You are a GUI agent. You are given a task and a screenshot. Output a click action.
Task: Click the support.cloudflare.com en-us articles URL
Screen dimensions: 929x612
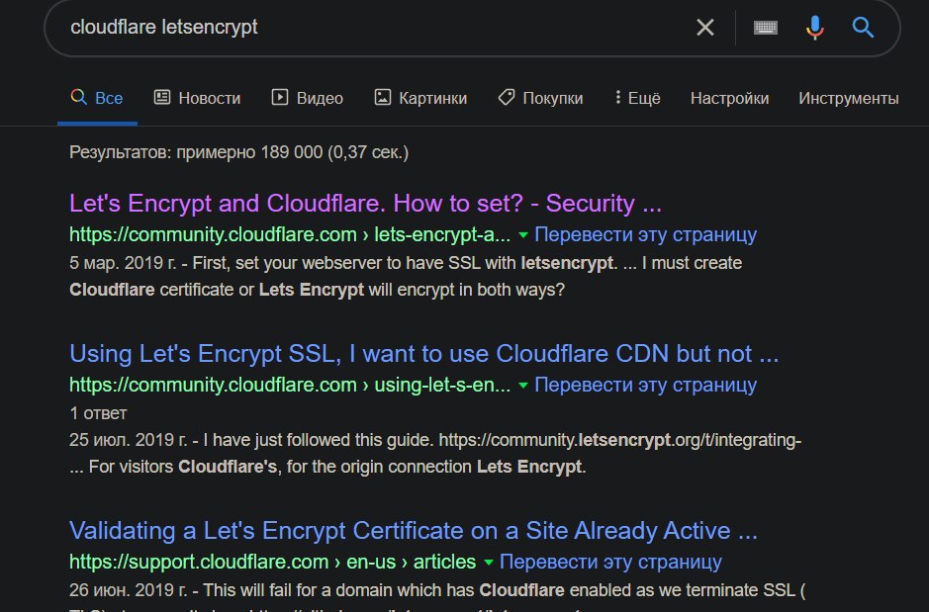click(x=272, y=563)
